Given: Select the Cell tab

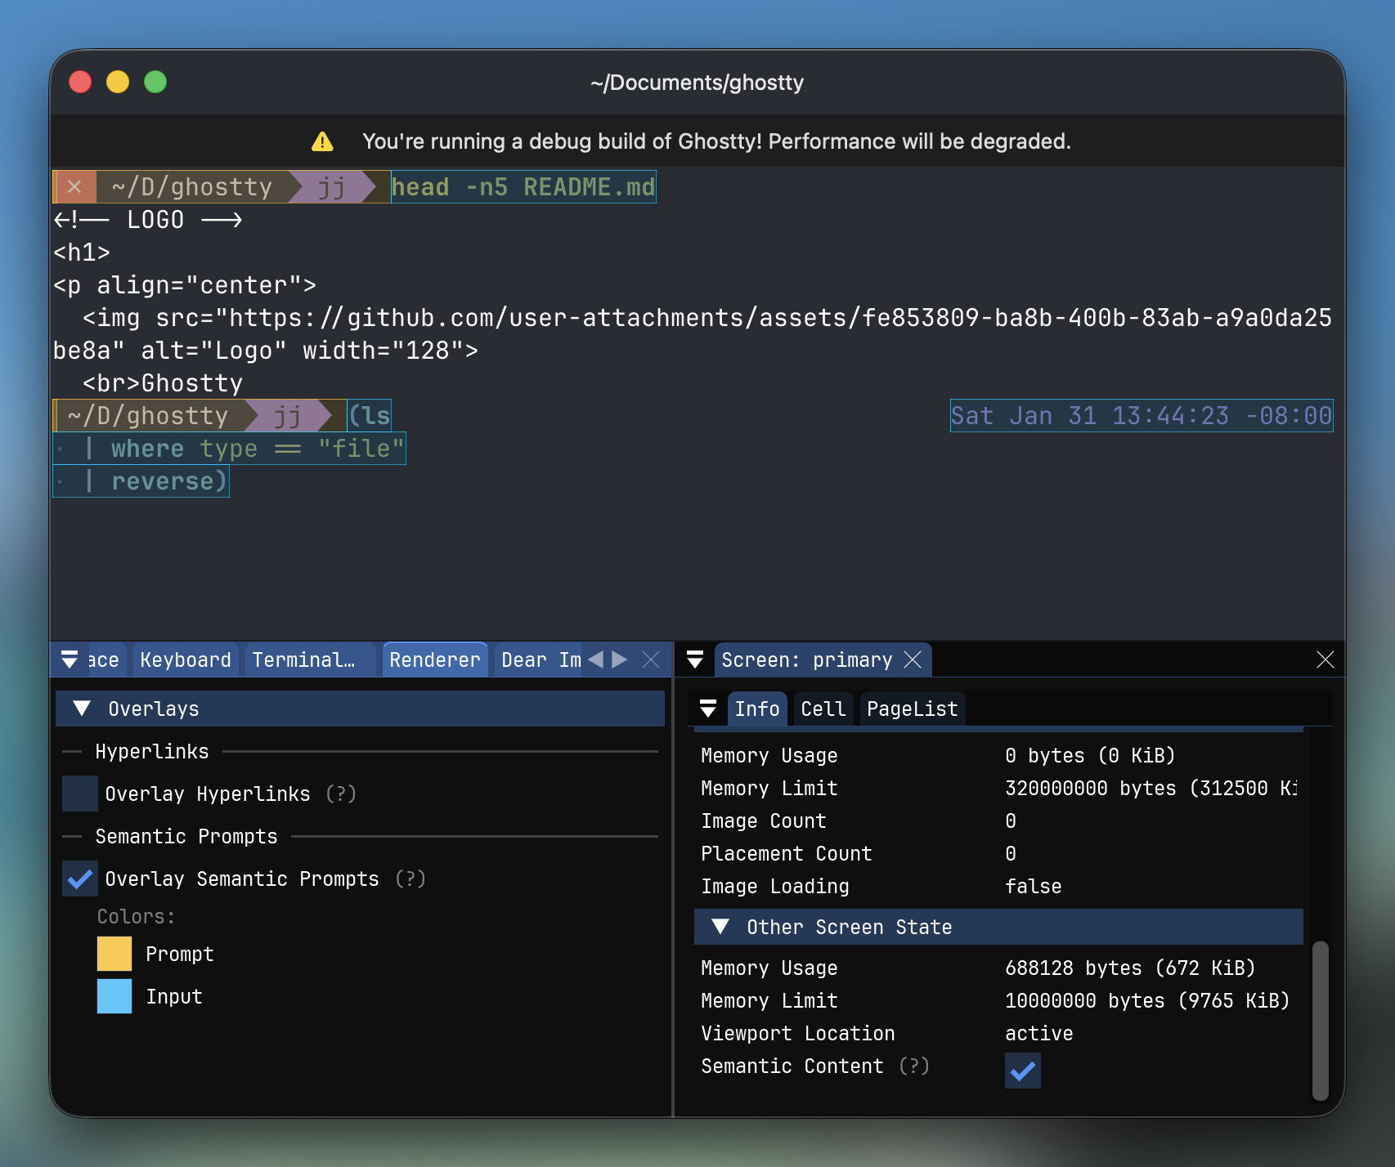Looking at the screenshot, I should 823,709.
